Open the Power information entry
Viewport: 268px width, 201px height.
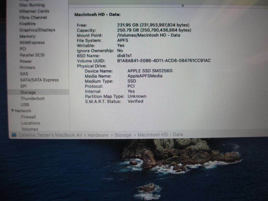pos(26,61)
